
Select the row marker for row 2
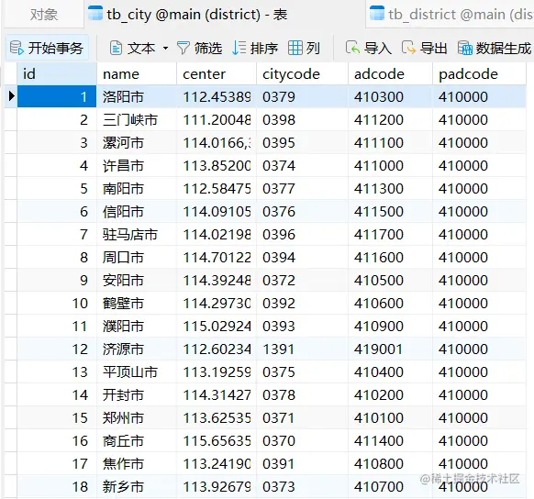coord(11,120)
